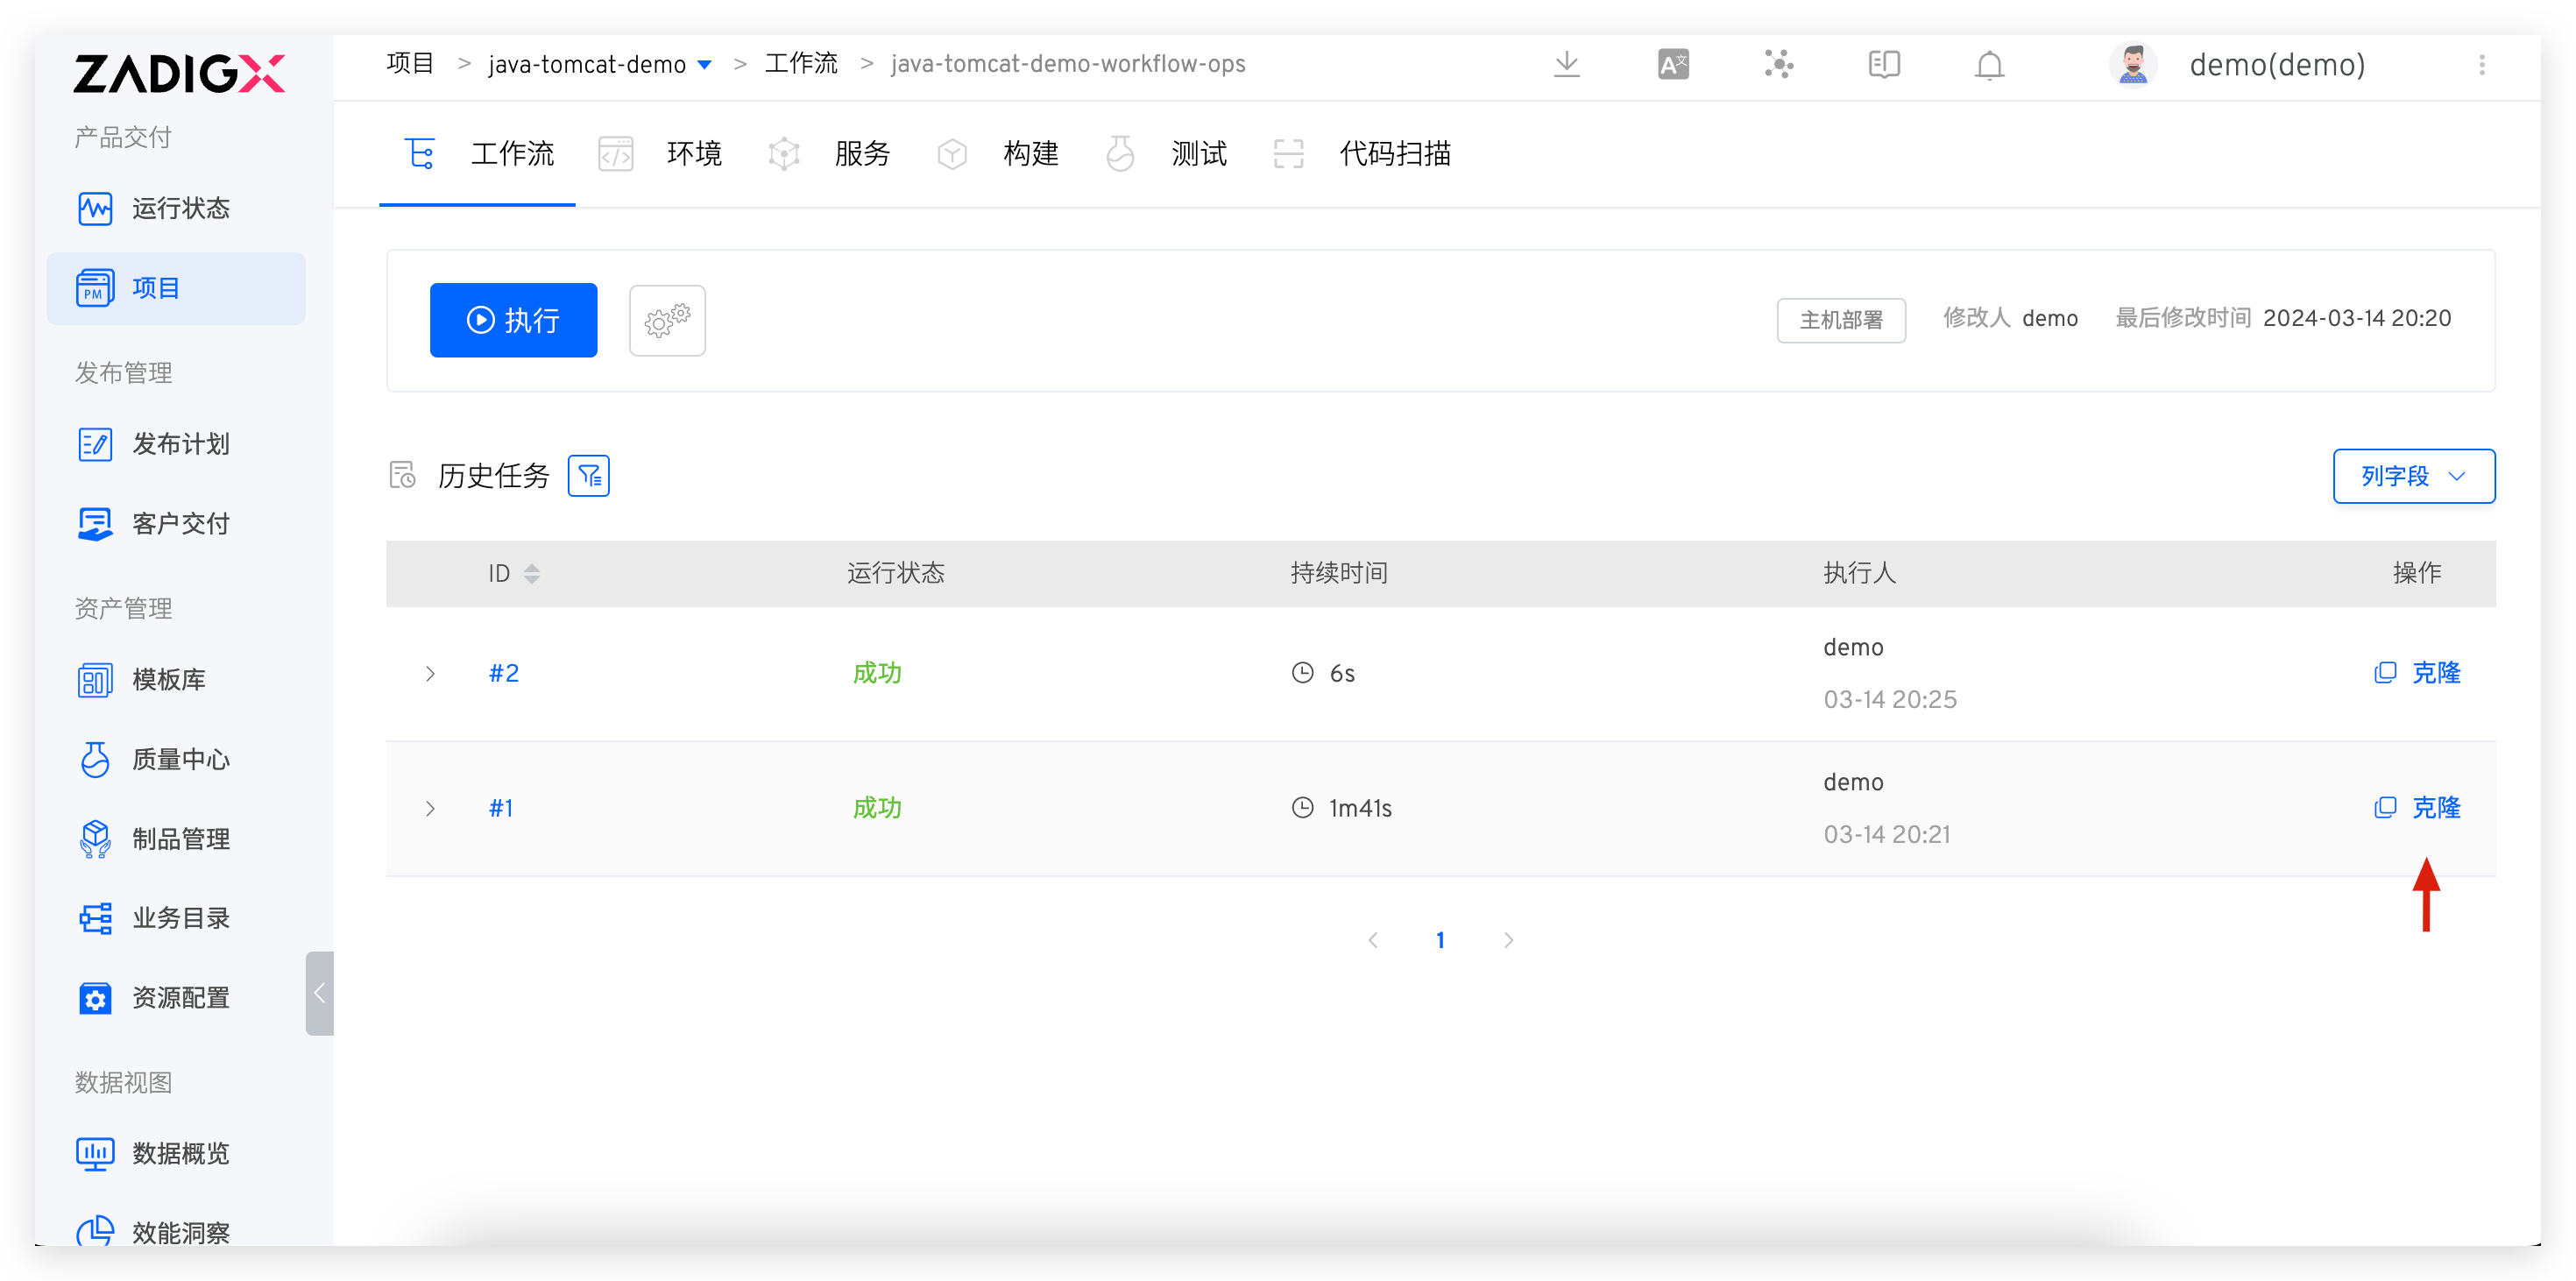
Task: Click the 03-14 20:25 timestamp
Action: pyautogui.click(x=1890, y=700)
